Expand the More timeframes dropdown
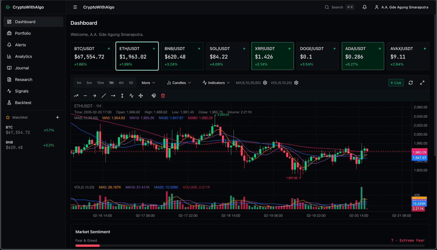 point(148,82)
